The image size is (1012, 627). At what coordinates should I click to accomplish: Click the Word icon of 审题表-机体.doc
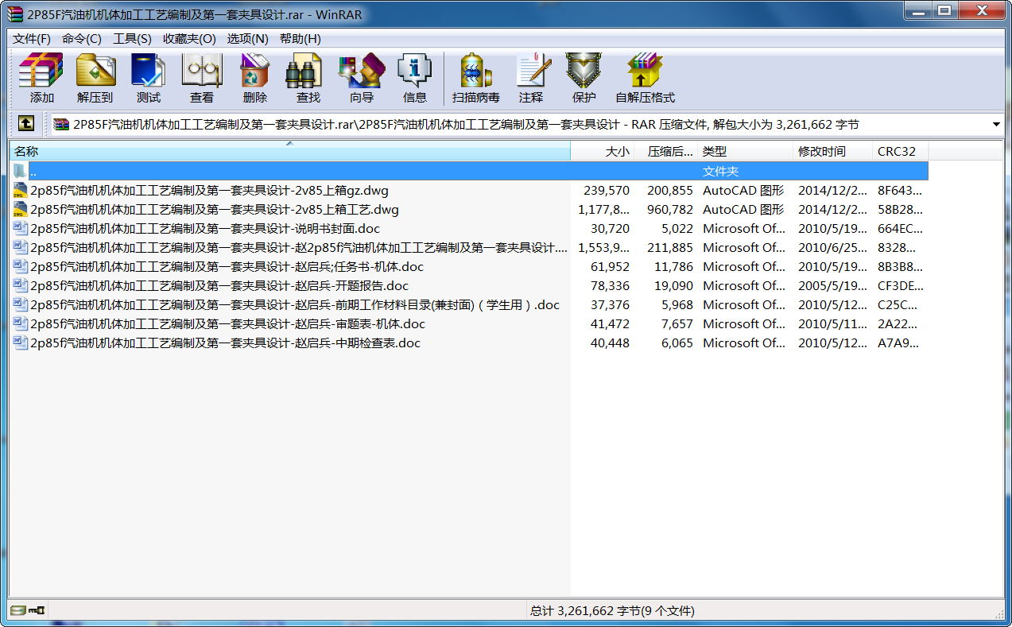pyautogui.click(x=20, y=323)
